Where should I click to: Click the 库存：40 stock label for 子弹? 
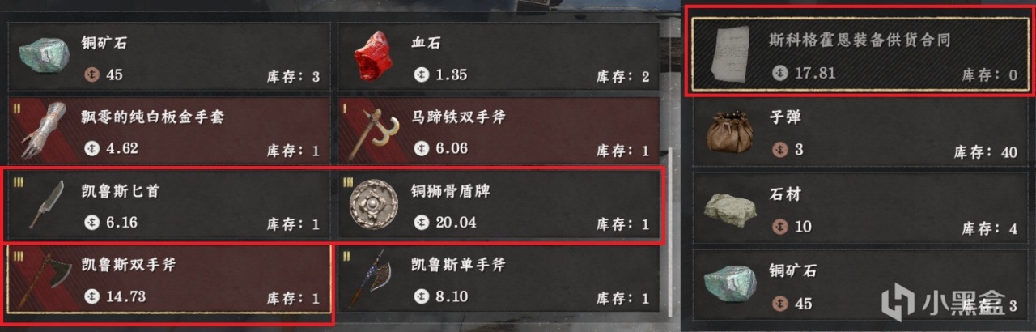(987, 153)
